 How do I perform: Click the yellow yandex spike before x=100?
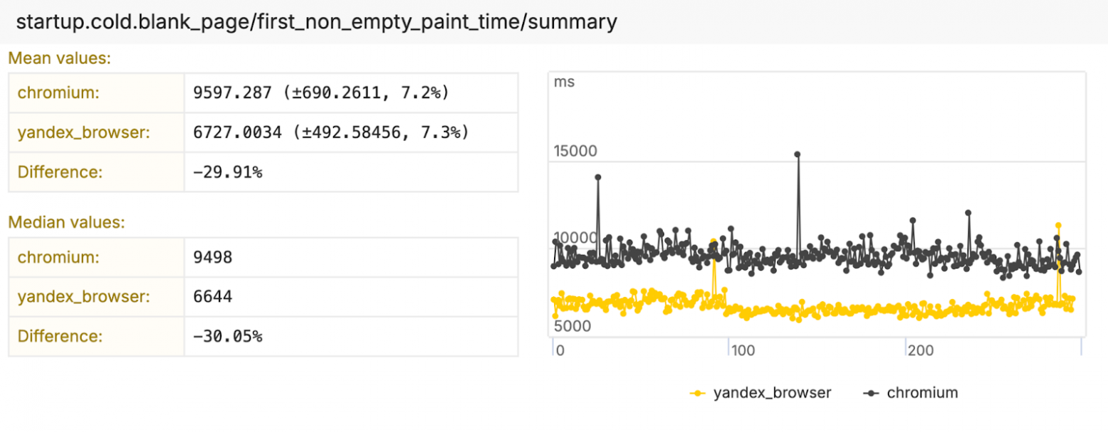coord(713,242)
